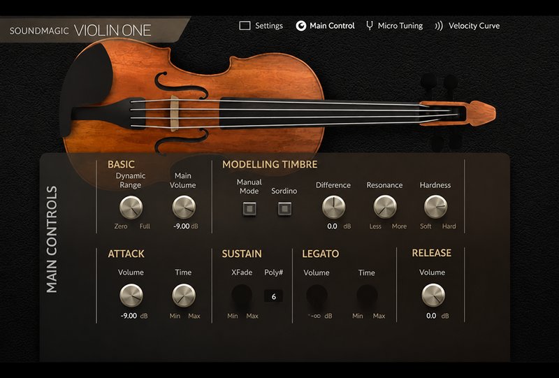559x378 pixels.
Task: Click the Attack Time knob
Action: 184,296
